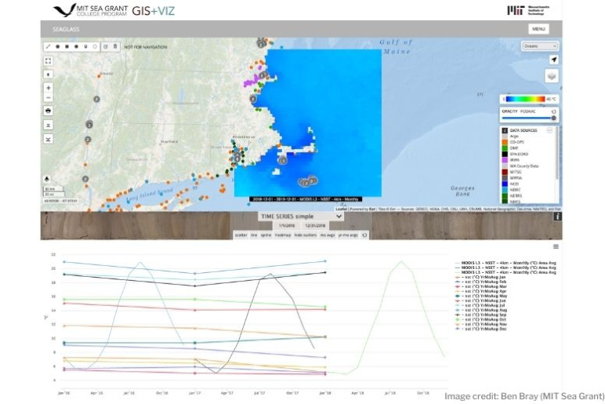Click 'NOT FOR NAVIGATION' map label
This screenshot has height=404, width=605.
pyautogui.click(x=146, y=47)
